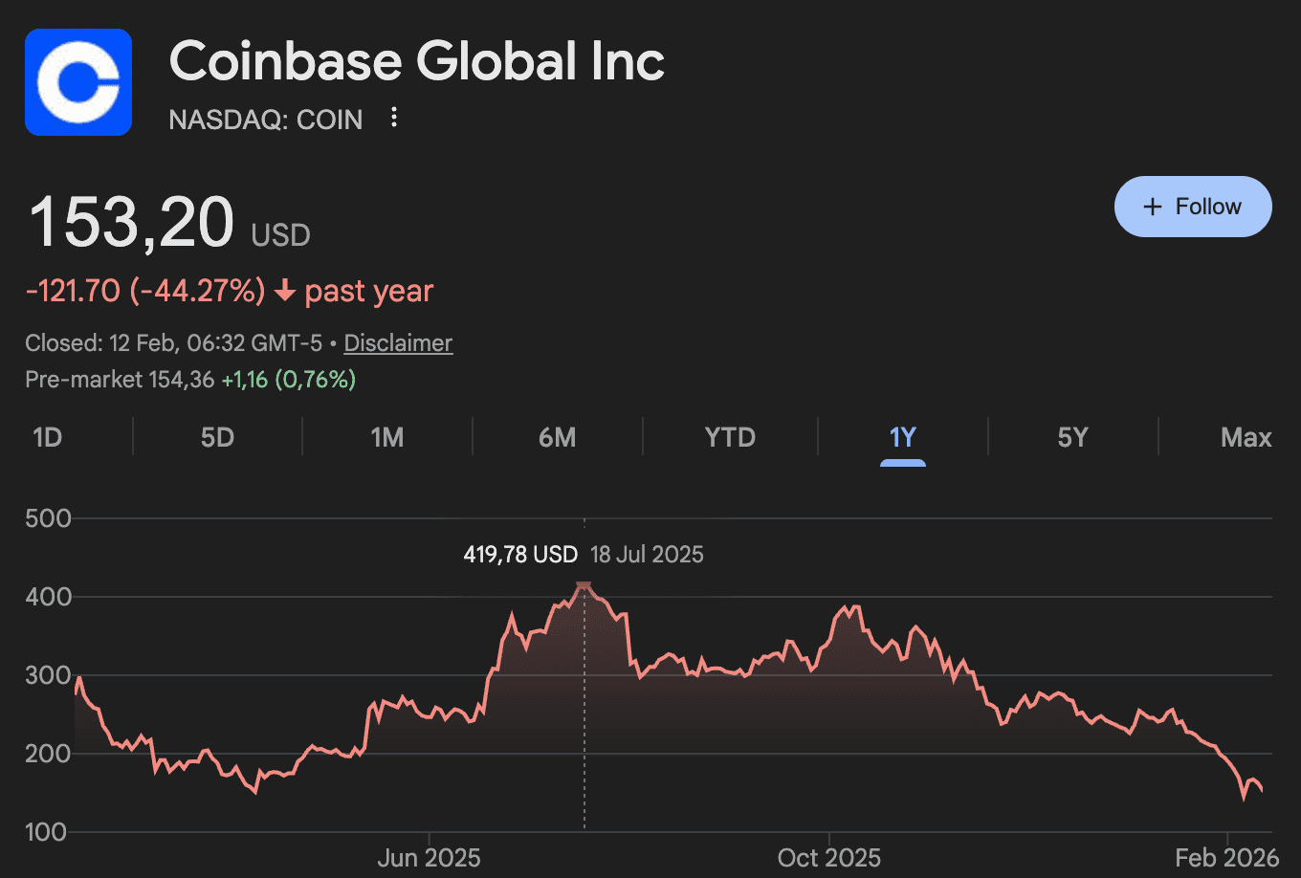Expand the 6M chart period

click(x=558, y=436)
